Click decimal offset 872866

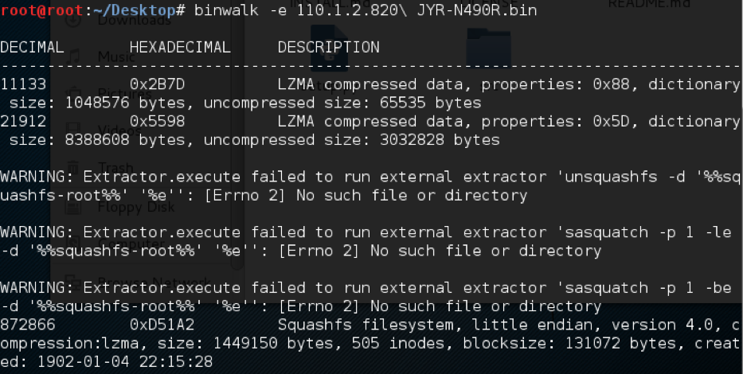click(x=28, y=325)
